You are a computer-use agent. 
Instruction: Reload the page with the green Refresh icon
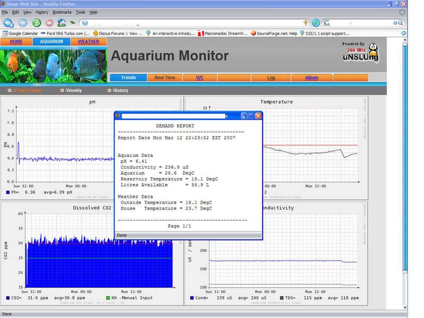coord(36,23)
